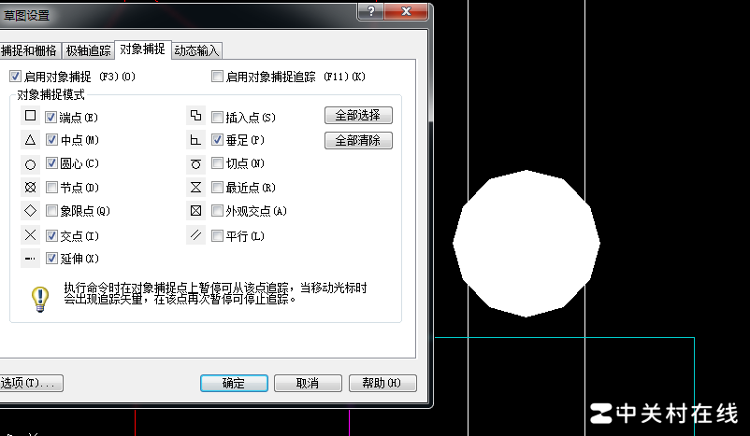Switch to the 极轴追踪 tab
The height and width of the screenshot is (436, 750).
click(89, 49)
